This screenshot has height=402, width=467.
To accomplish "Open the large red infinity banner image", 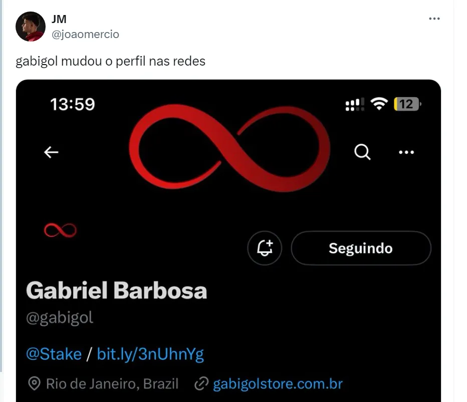I will click(229, 148).
